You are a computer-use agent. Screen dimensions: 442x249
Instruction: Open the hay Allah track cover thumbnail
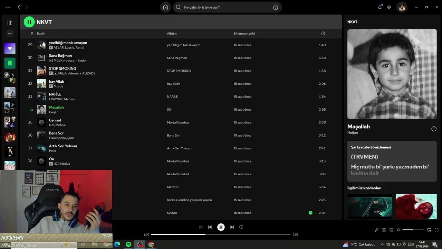click(42, 84)
